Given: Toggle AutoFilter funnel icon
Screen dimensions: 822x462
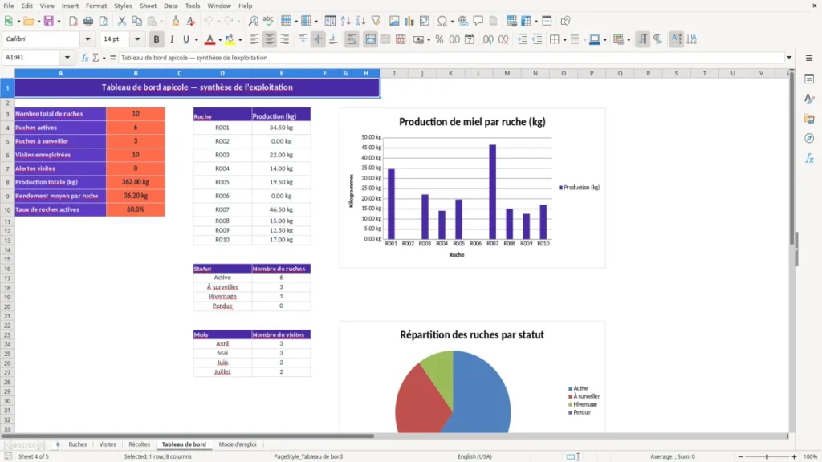Looking at the screenshot, I should pyautogui.click(x=376, y=21).
